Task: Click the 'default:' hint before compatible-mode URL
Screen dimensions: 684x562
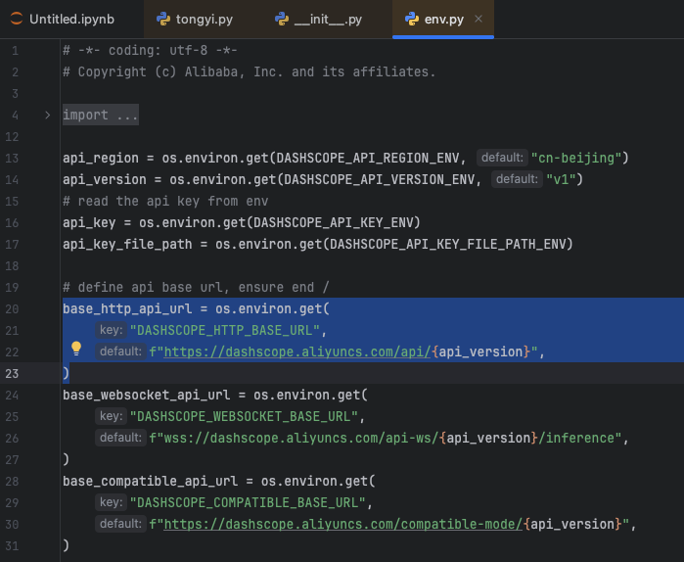Action: (x=120, y=524)
